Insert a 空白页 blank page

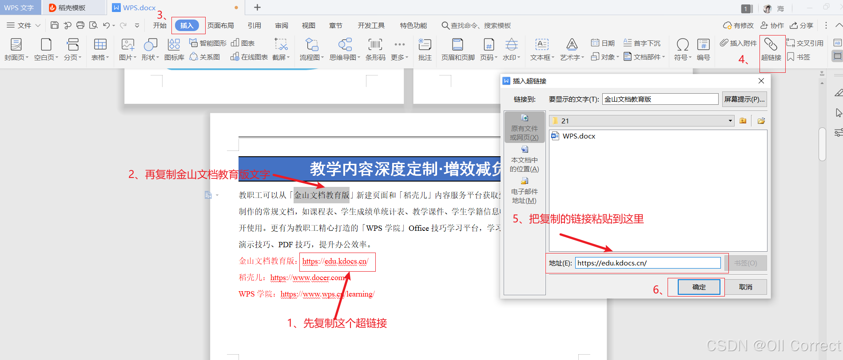pos(46,49)
